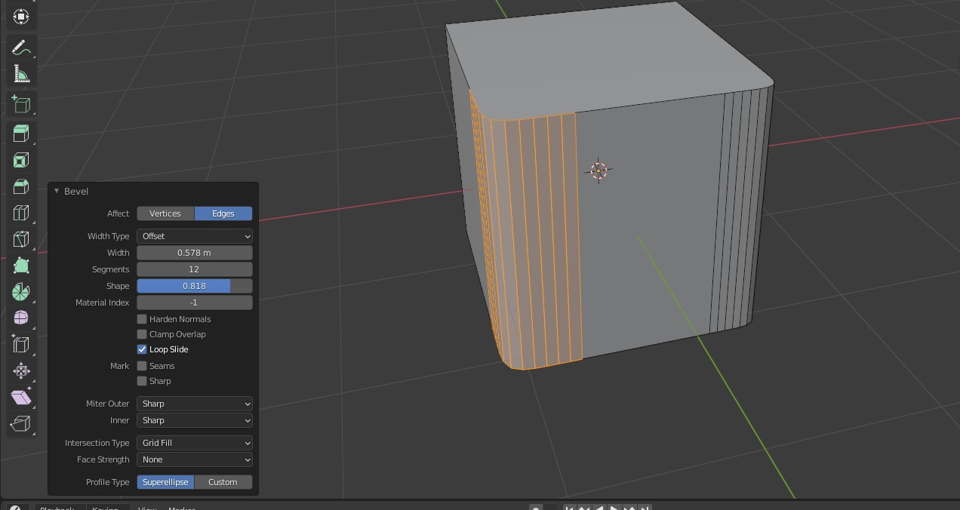960x510 pixels.
Task: Open the Intersection Type dropdown
Action: click(x=195, y=443)
